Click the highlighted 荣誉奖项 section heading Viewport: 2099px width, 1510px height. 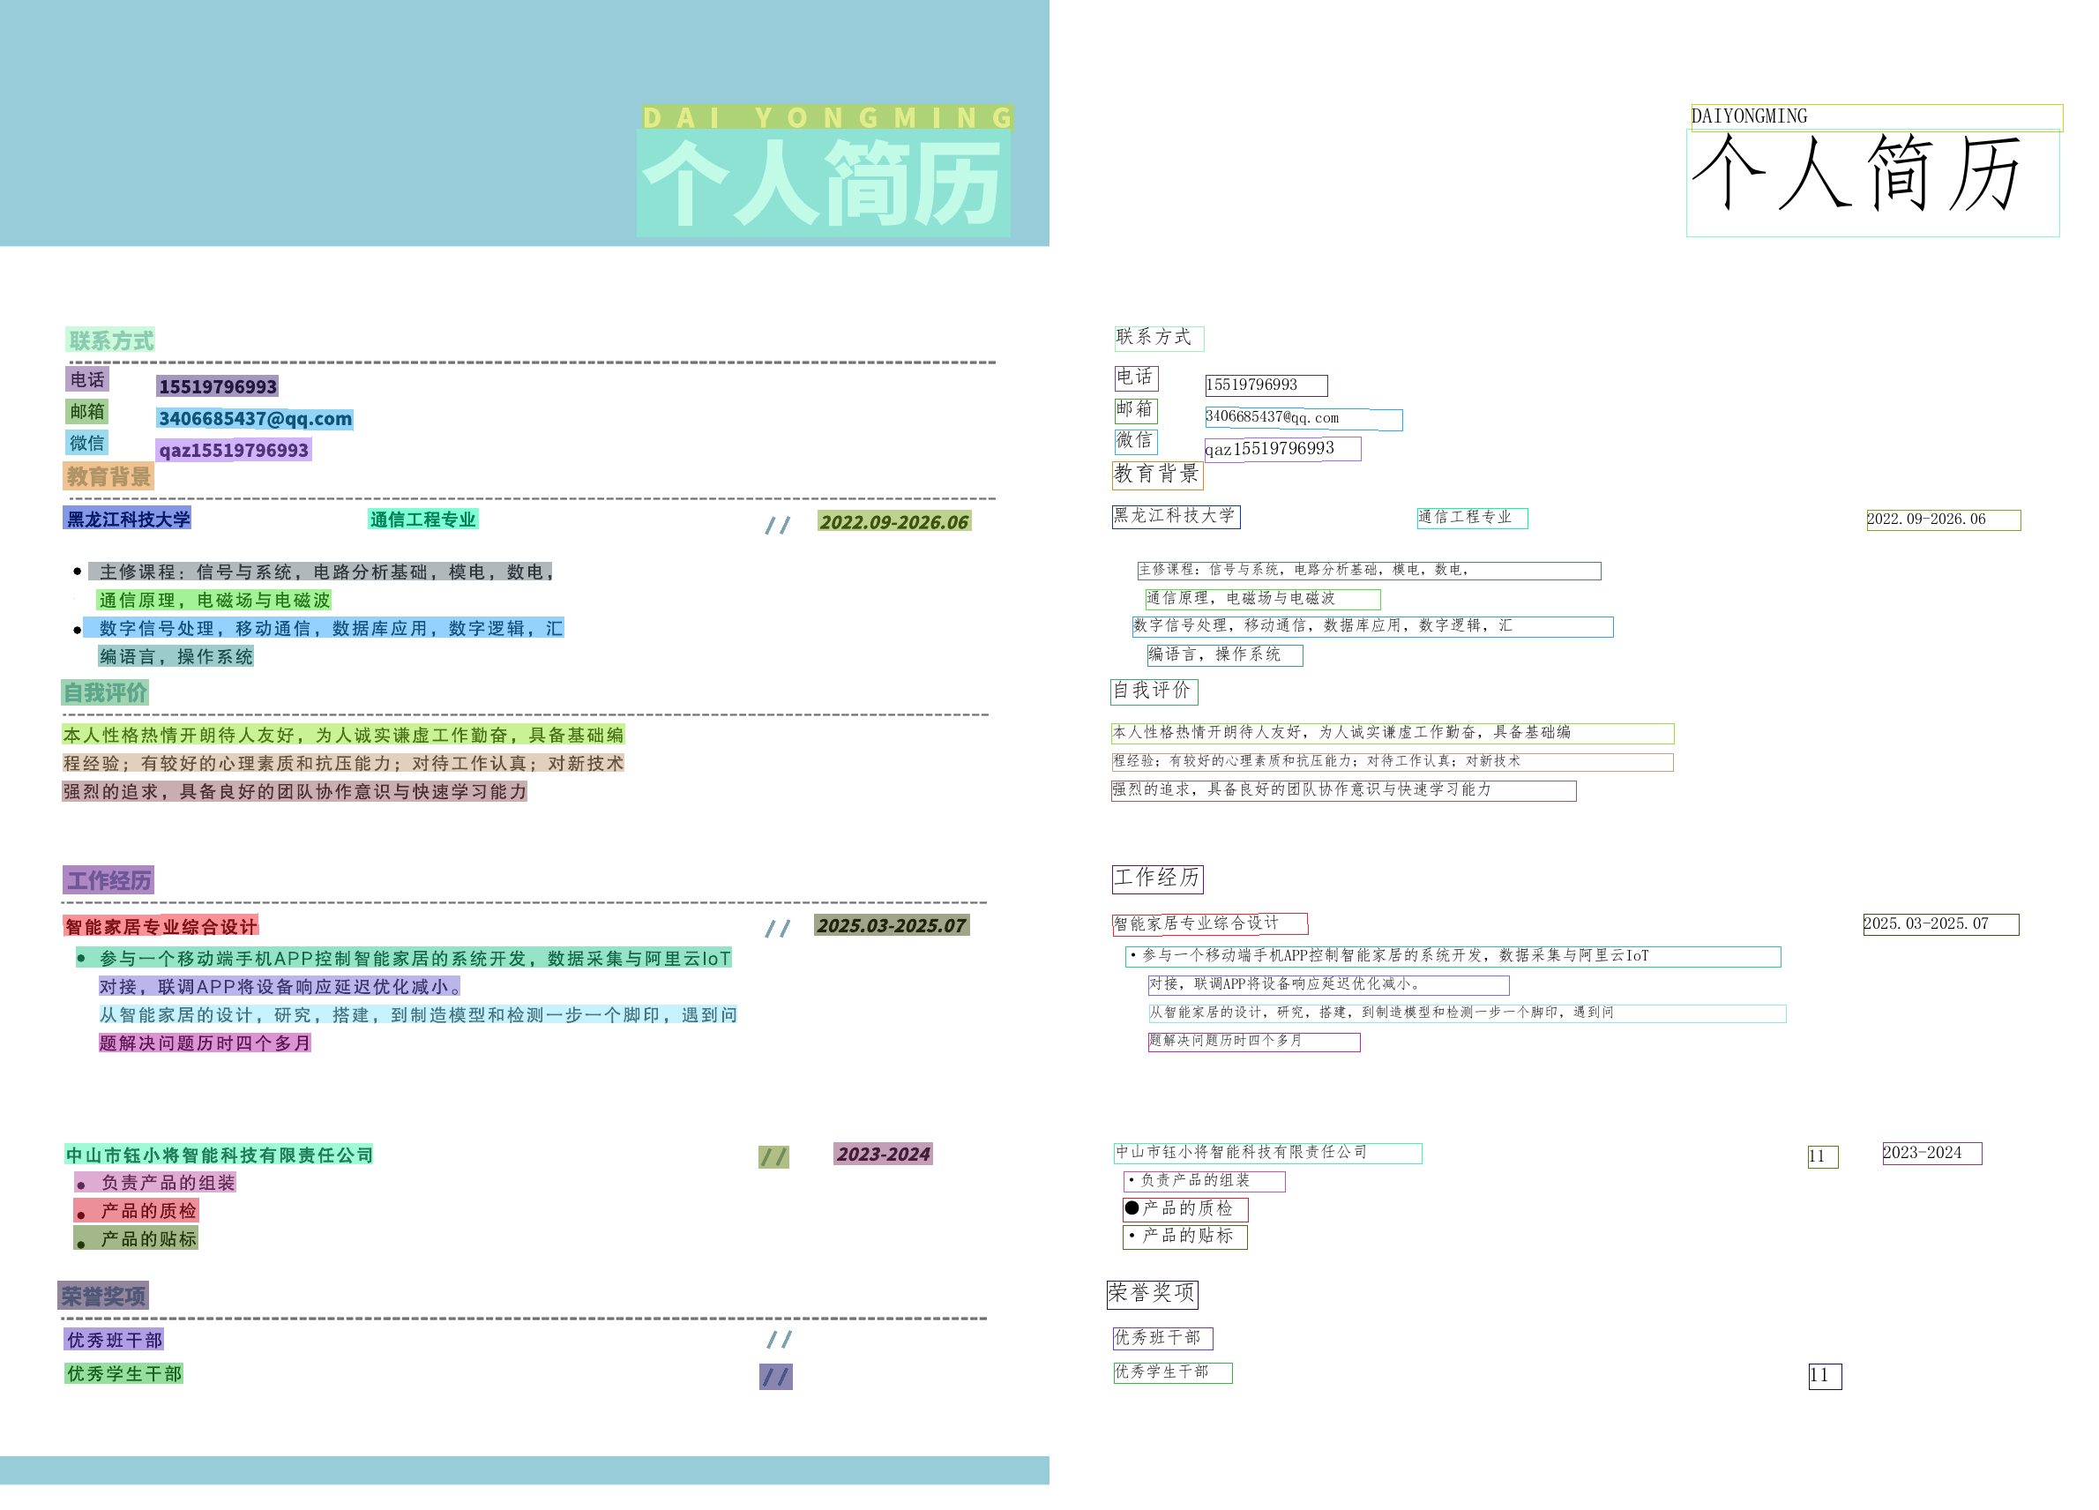click(104, 1295)
